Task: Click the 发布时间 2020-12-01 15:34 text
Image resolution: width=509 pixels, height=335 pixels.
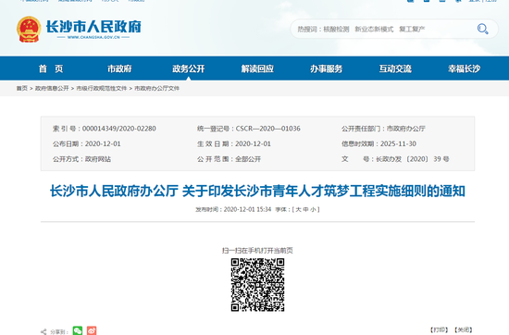Action: point(233,209)
